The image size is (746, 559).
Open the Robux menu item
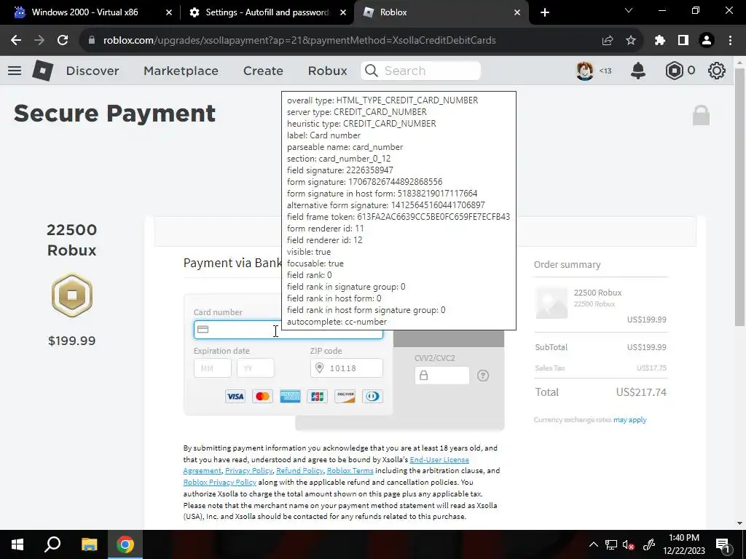327,71
